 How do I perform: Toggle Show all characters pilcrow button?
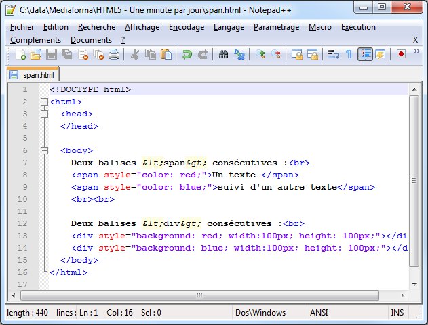pyautogui.click(x=349, y=55)
